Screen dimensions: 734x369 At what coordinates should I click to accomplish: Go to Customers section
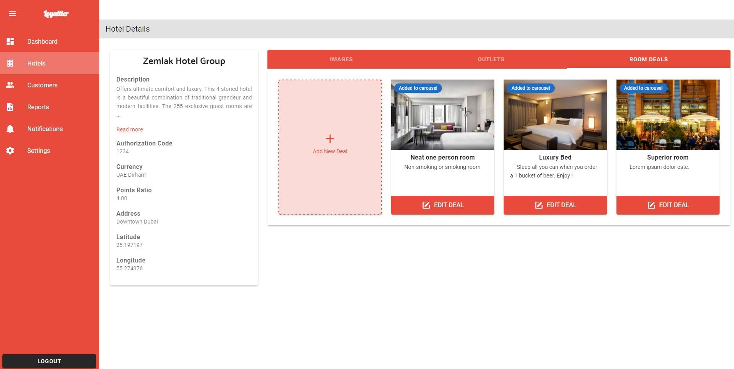tap(50, 85)
